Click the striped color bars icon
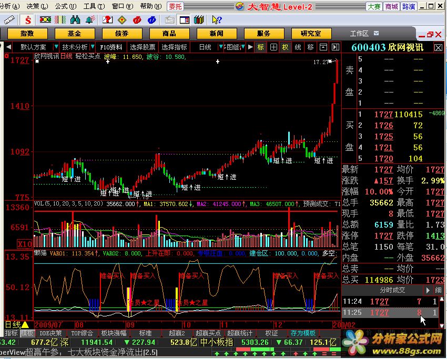The image size is (447, 359). (60, 19)
